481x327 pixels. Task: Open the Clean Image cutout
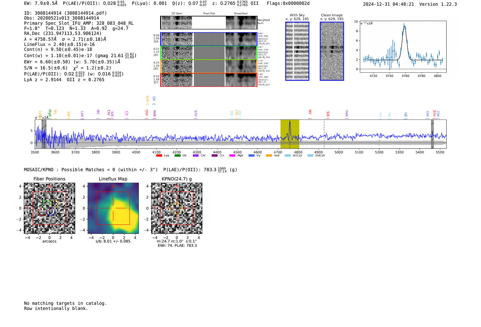(332, 51)
